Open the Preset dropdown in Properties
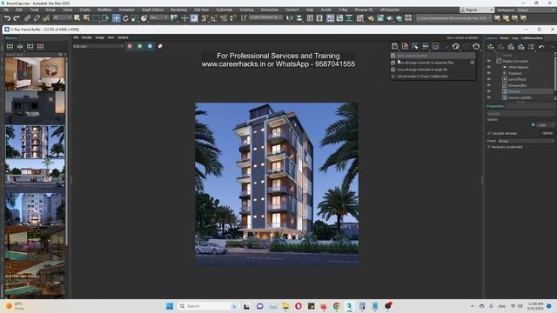This screenshot has width=557, height=313. (526, 141)
